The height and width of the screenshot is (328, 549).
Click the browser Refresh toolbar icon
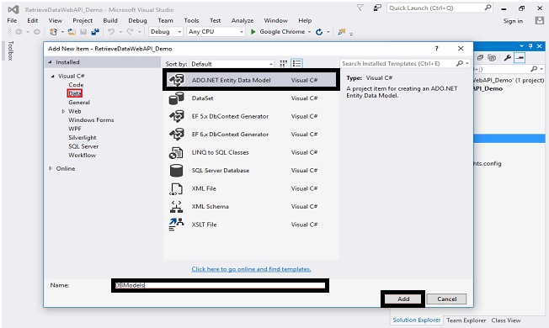coord(319,32)
